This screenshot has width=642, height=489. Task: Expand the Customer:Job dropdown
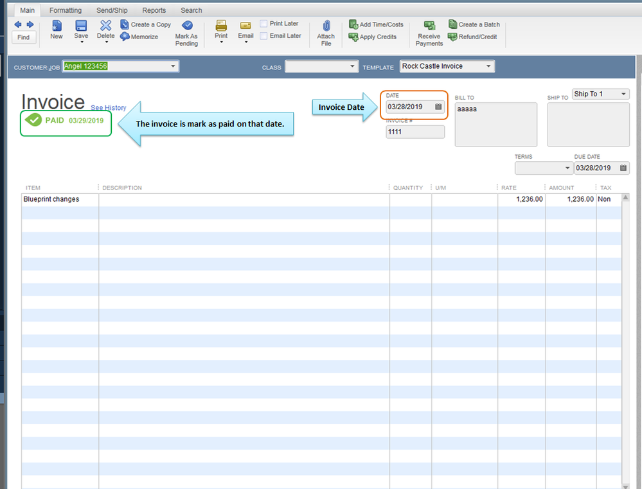173,66
